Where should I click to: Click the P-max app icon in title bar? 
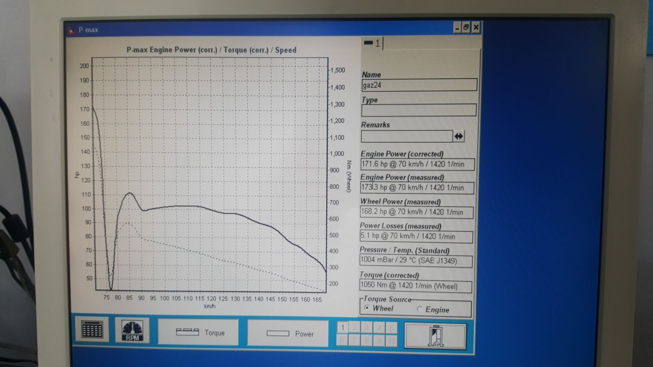[x=72, y=30]
